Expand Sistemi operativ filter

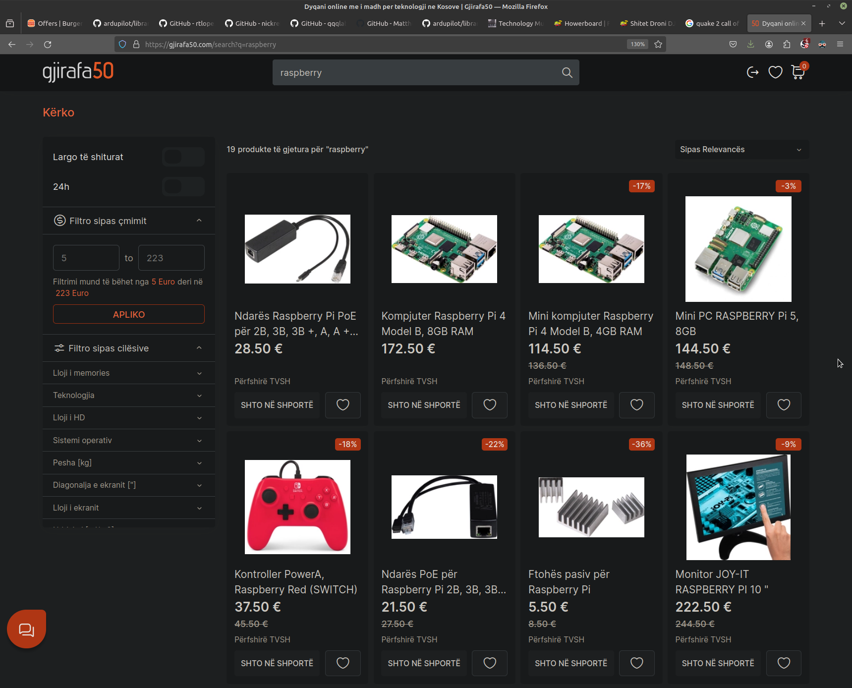[x=129, y=440]
